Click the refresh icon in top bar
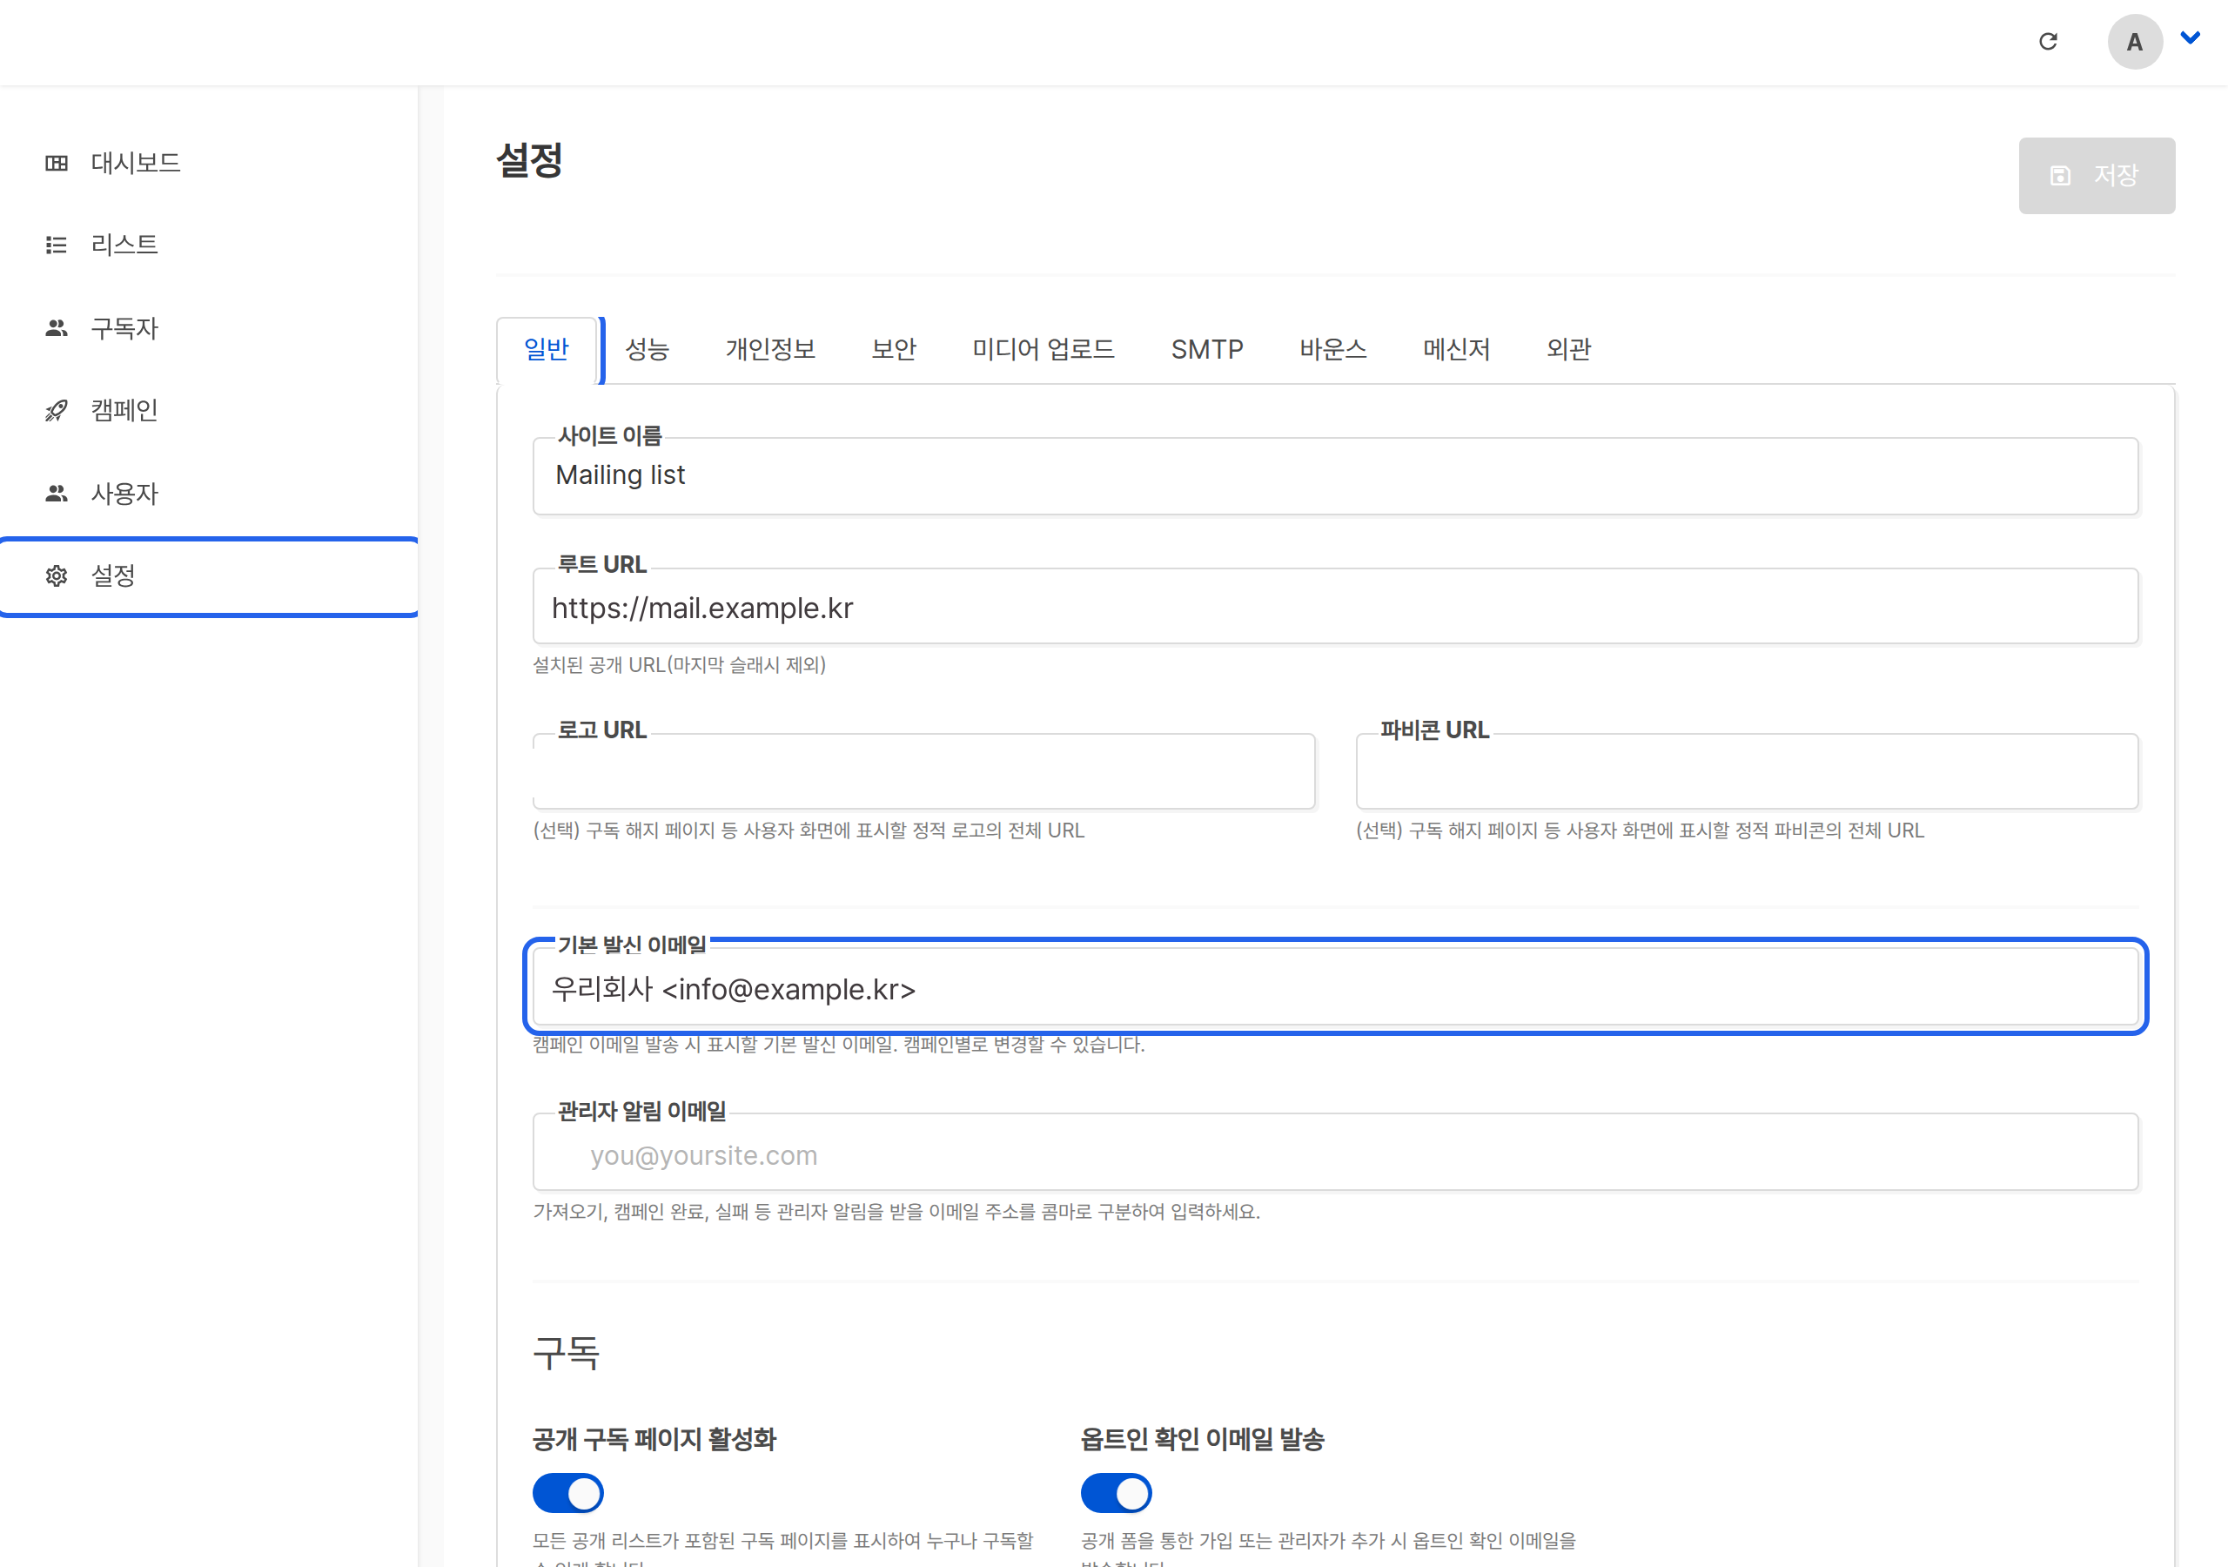 pos(2049,42)
